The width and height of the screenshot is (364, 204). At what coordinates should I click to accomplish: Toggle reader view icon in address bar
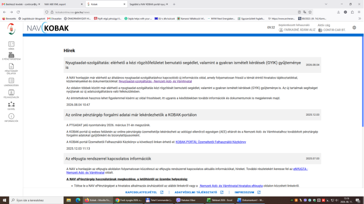pos(299,12)
